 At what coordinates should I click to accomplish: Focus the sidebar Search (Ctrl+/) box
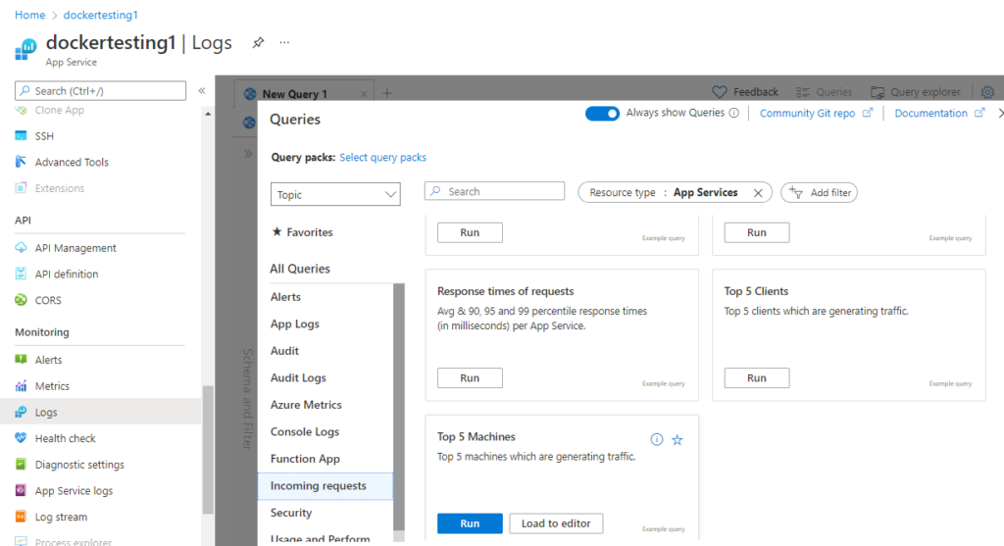(x=101, y=91)
